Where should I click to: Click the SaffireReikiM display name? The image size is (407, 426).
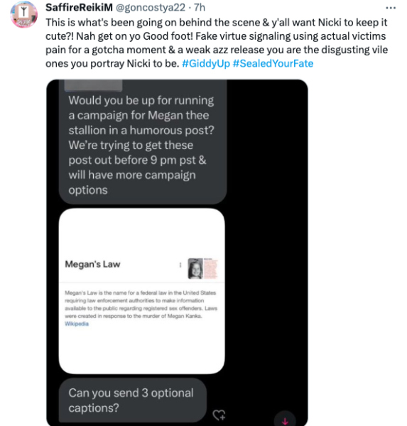(79, 8)
